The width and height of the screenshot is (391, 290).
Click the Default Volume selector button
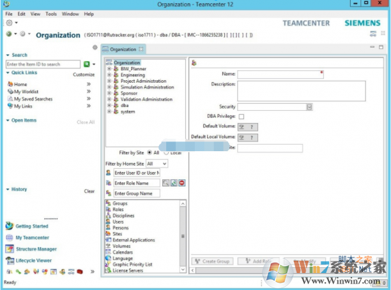point(248,127)
